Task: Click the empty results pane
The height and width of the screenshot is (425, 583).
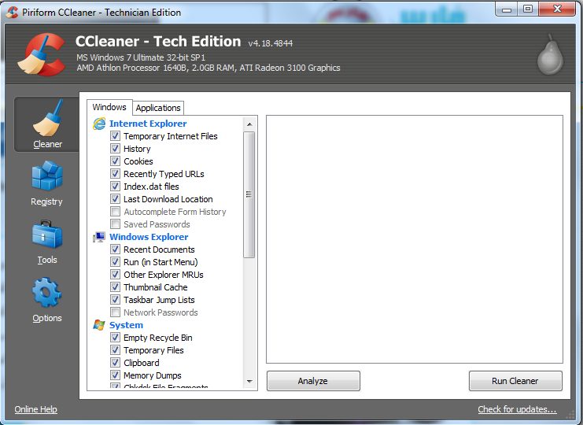Action: [415, 239]
